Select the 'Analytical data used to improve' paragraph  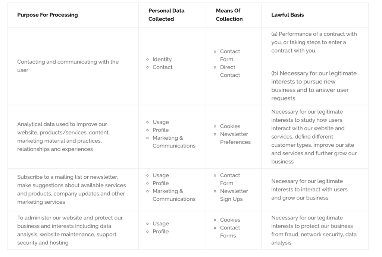coord(63,137)
